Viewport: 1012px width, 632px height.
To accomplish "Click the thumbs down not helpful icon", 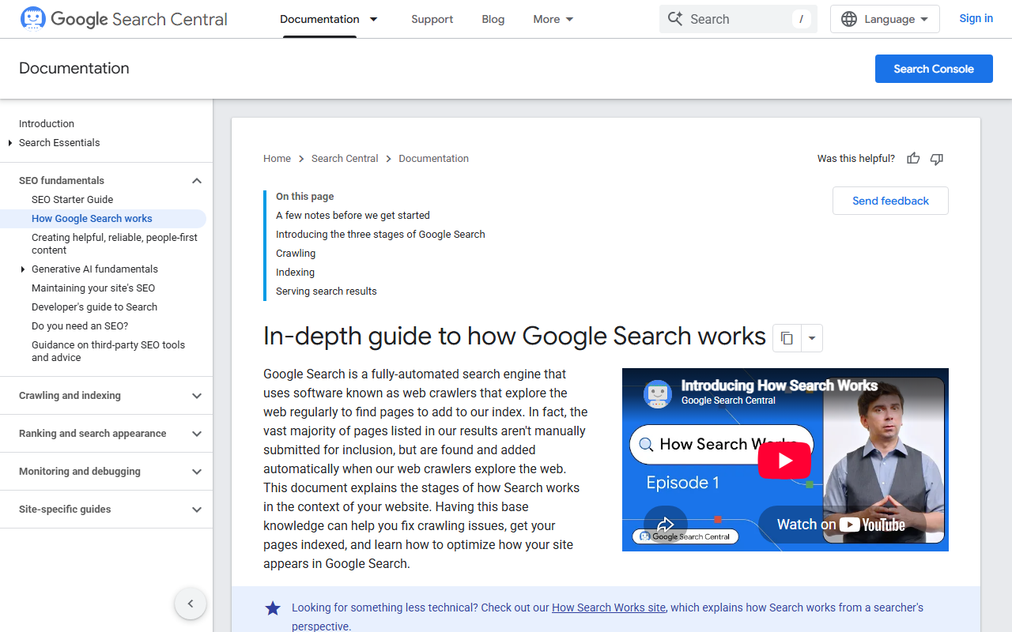I will pos(937,159).
